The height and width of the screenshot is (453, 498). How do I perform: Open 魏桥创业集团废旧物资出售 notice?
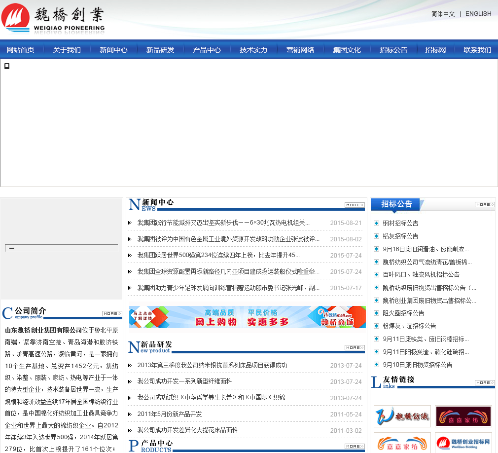[x=429, y=301]
